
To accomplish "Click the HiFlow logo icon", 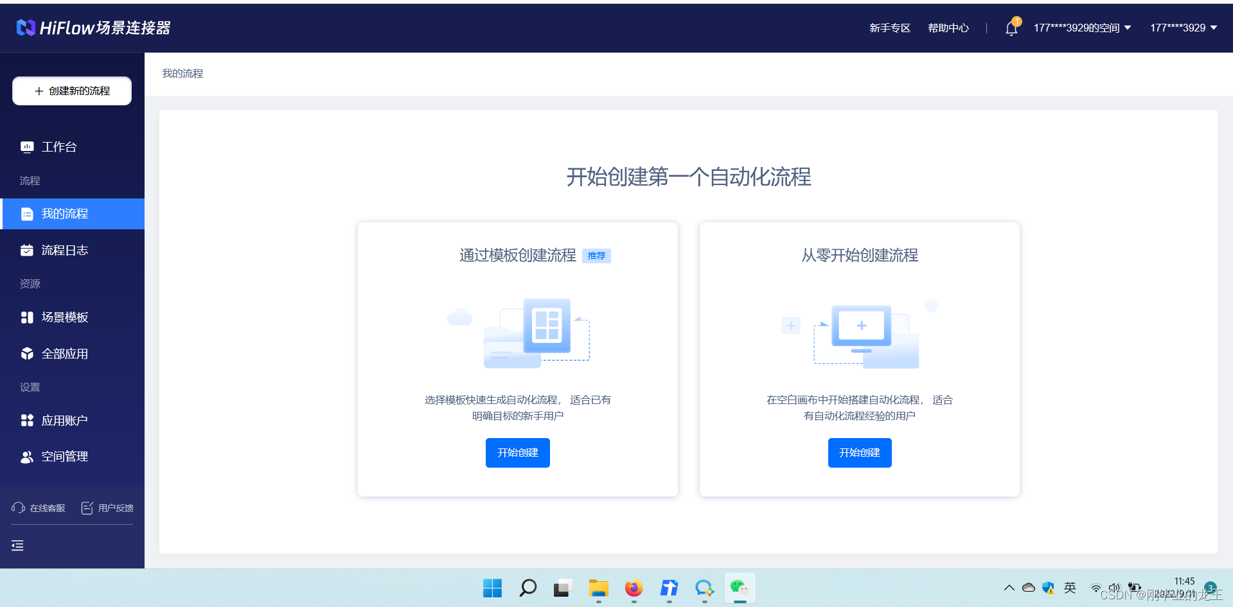I will (x=26, y=28).
